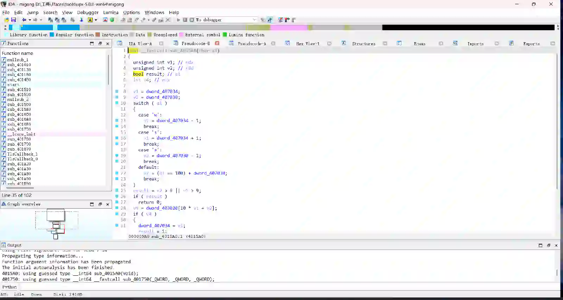
Task: Select sub_401750 in the Functions list
Action: tap(19, 129)
